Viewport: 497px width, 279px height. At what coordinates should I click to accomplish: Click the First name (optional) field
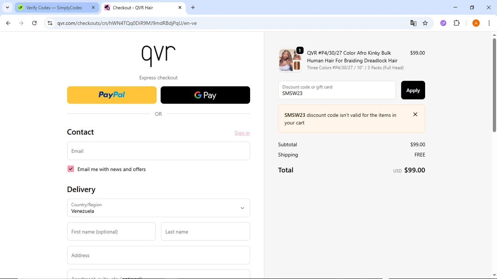coord(111,232)
